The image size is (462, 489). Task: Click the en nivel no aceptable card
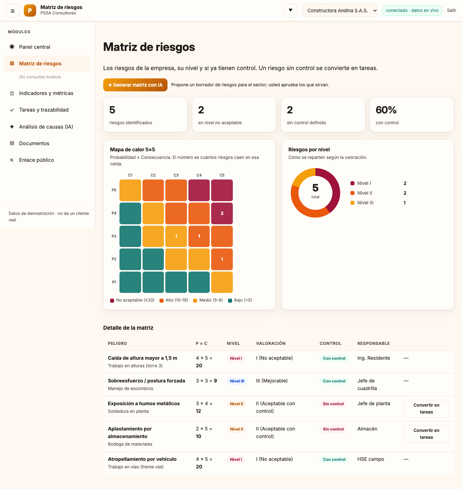(x=234, y=115)
